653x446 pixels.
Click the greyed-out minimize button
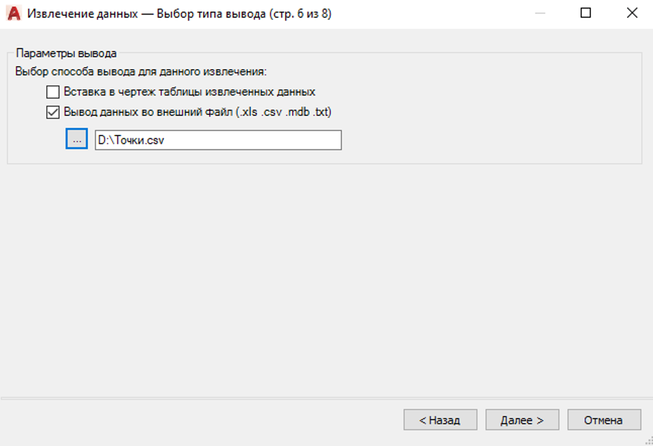(x=540, y=13)
